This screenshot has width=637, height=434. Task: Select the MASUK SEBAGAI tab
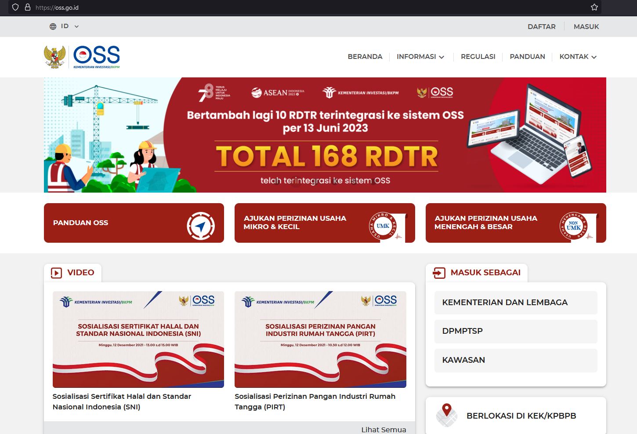tap(477, 273)
